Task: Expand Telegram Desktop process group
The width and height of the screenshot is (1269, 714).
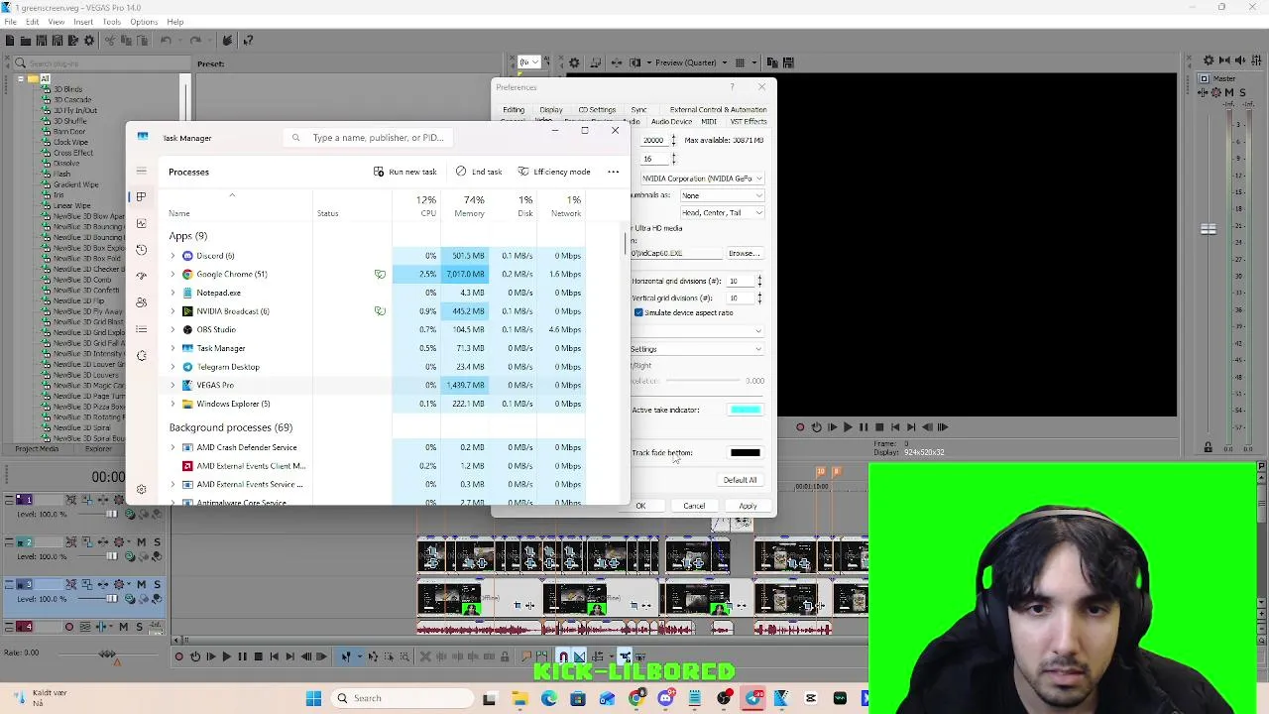Action: point(173,367)
